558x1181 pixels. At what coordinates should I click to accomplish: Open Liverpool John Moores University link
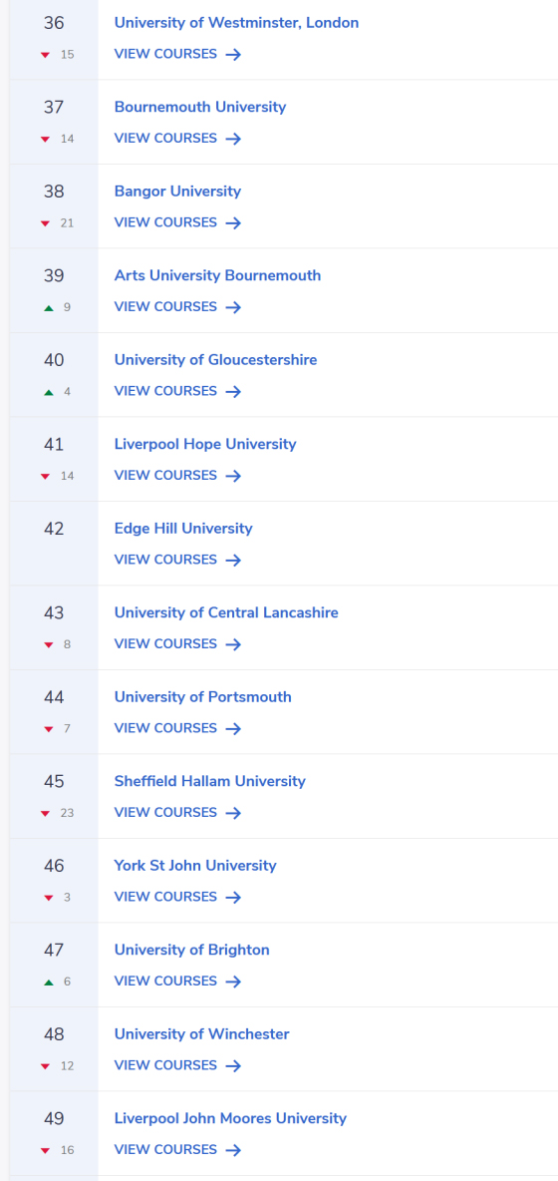pyautogui.click(x=230, y=1118)
